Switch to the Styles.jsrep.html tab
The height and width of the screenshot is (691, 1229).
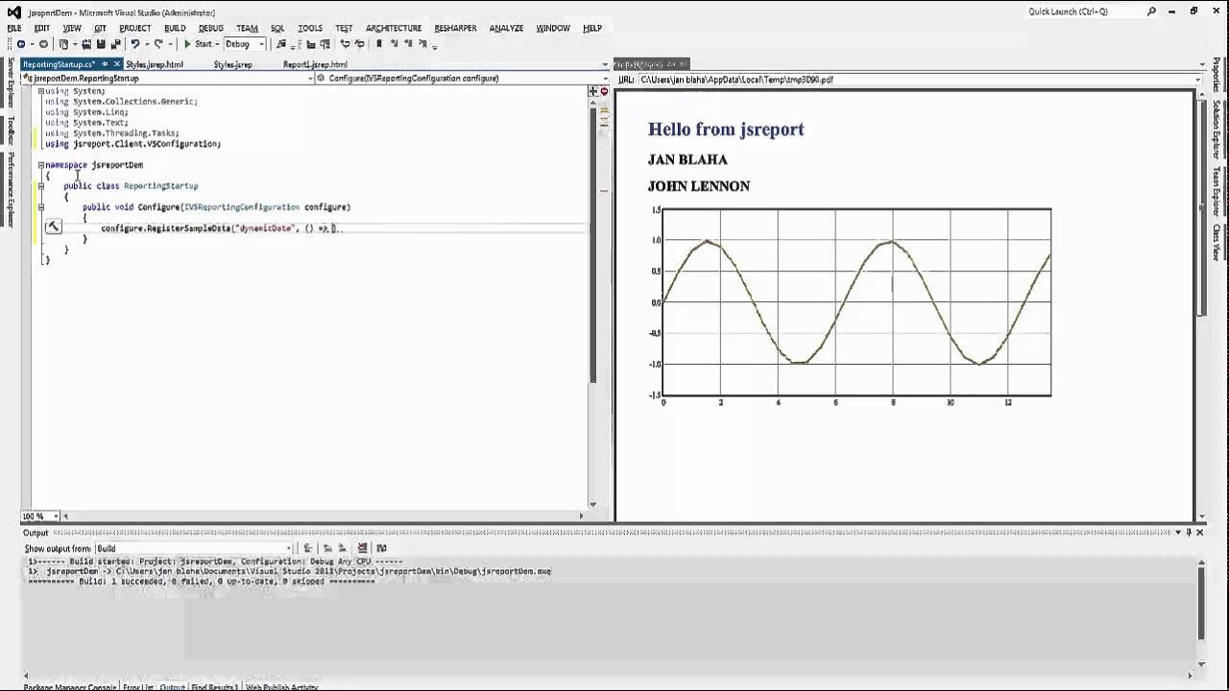[x=156, y=64]
